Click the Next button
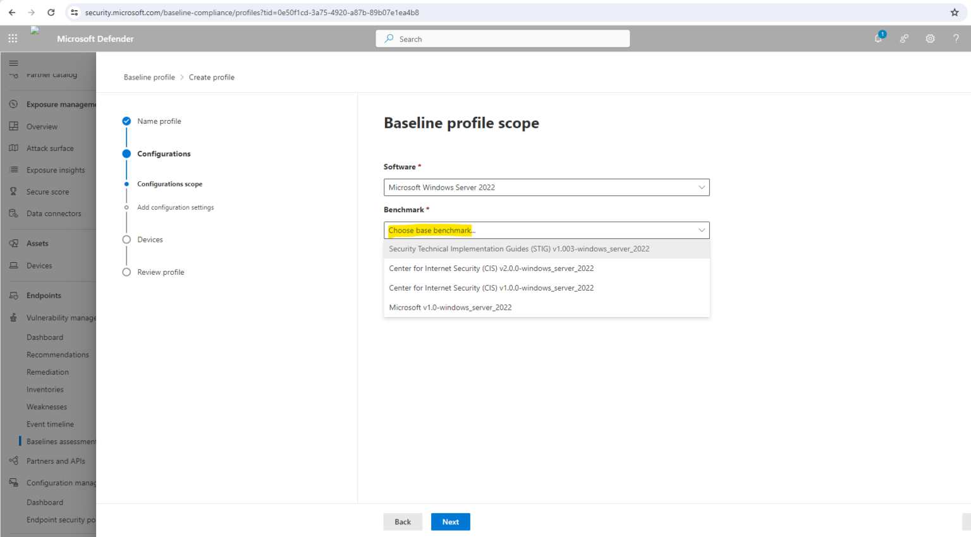 click(x=450, y=522)
